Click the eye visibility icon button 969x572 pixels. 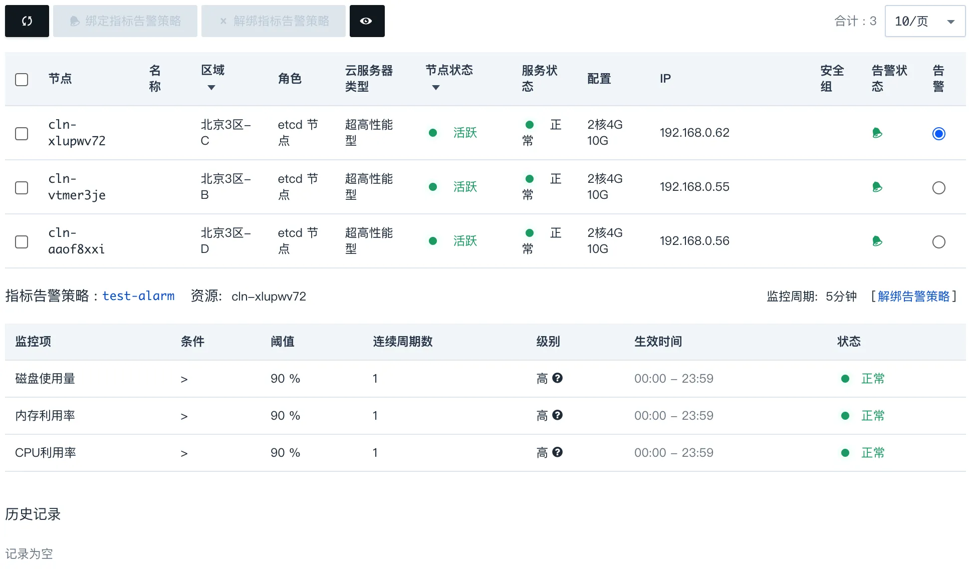[x=366, y=21]
